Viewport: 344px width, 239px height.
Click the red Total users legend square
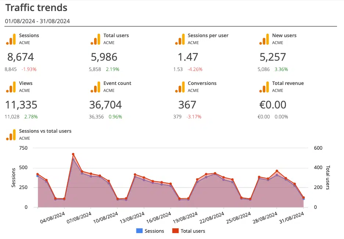174,231
